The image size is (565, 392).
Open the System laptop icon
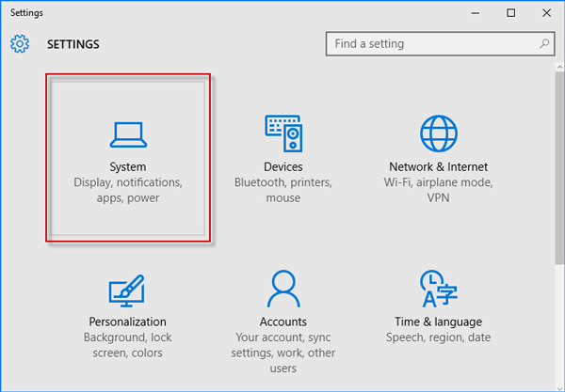coord(128,135)
